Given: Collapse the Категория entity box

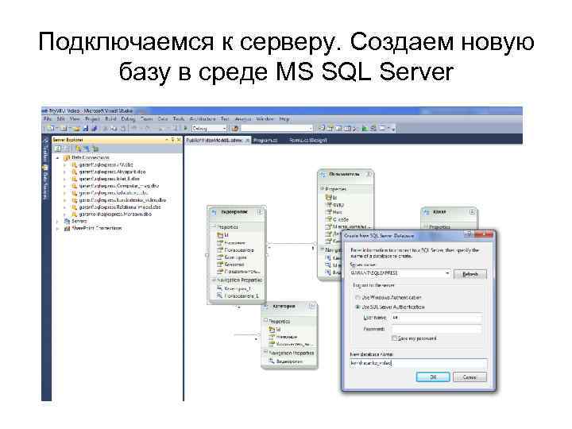Looking at the screenshot, I should click(312, 307).
